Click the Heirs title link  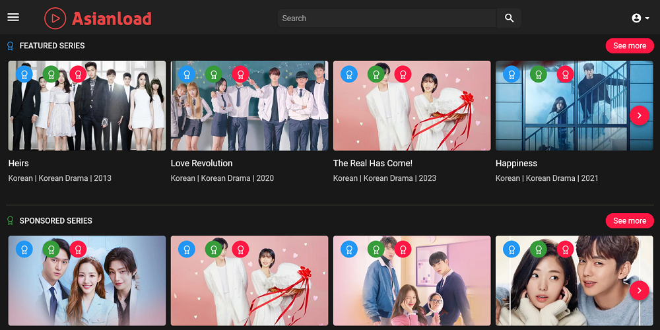pyautogui.click(x=18, y=163)
